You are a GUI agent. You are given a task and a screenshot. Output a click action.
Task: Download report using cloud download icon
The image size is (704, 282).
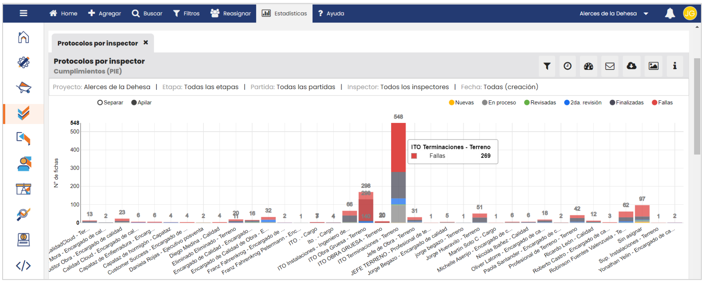tap(631, 66)
